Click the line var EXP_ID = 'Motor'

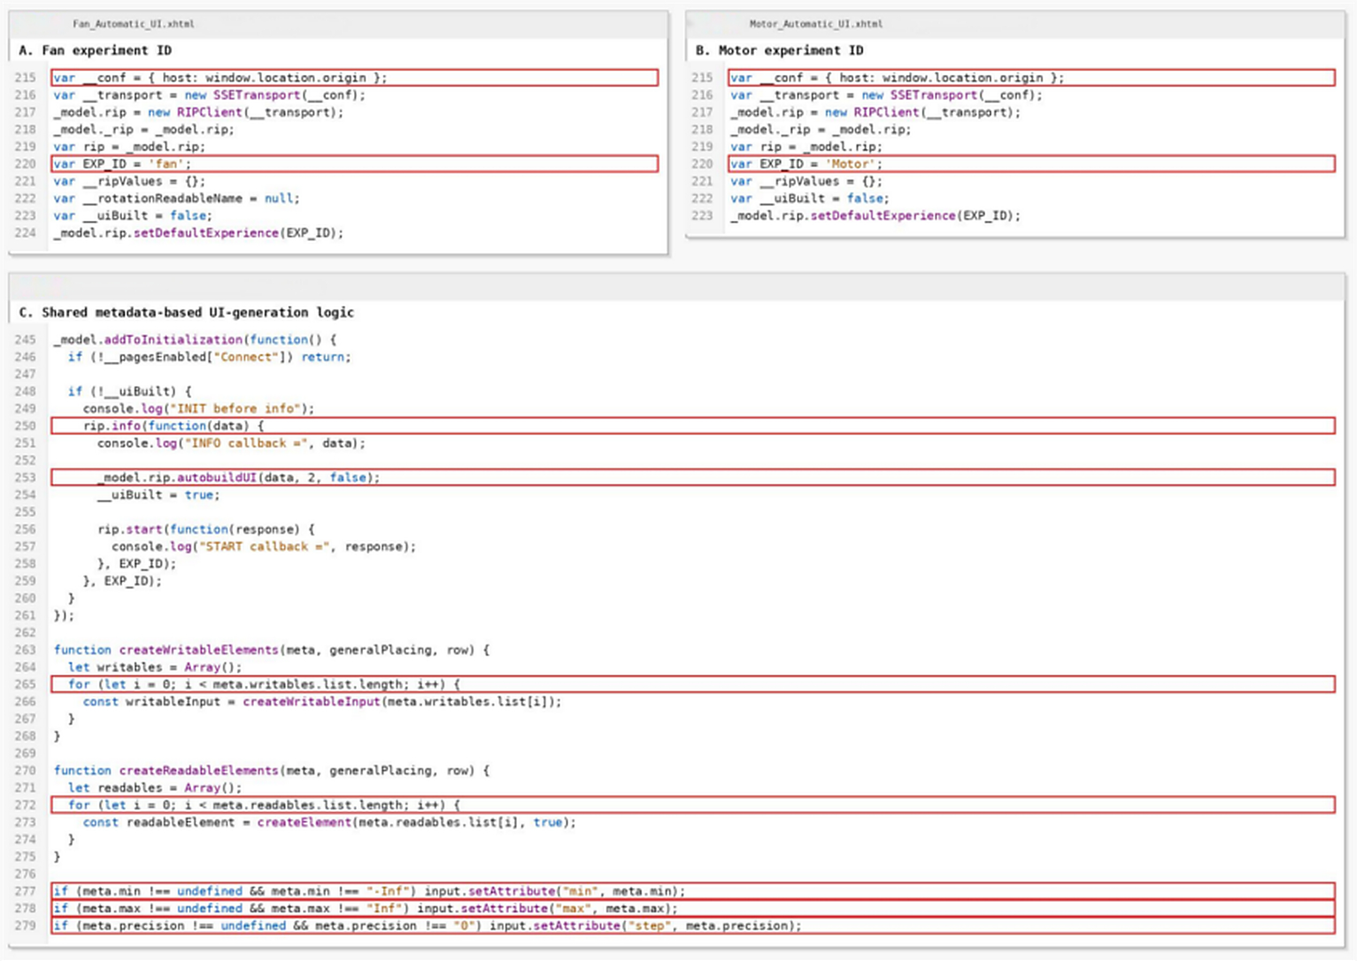pyautogui.click(x=1031, y=164)
